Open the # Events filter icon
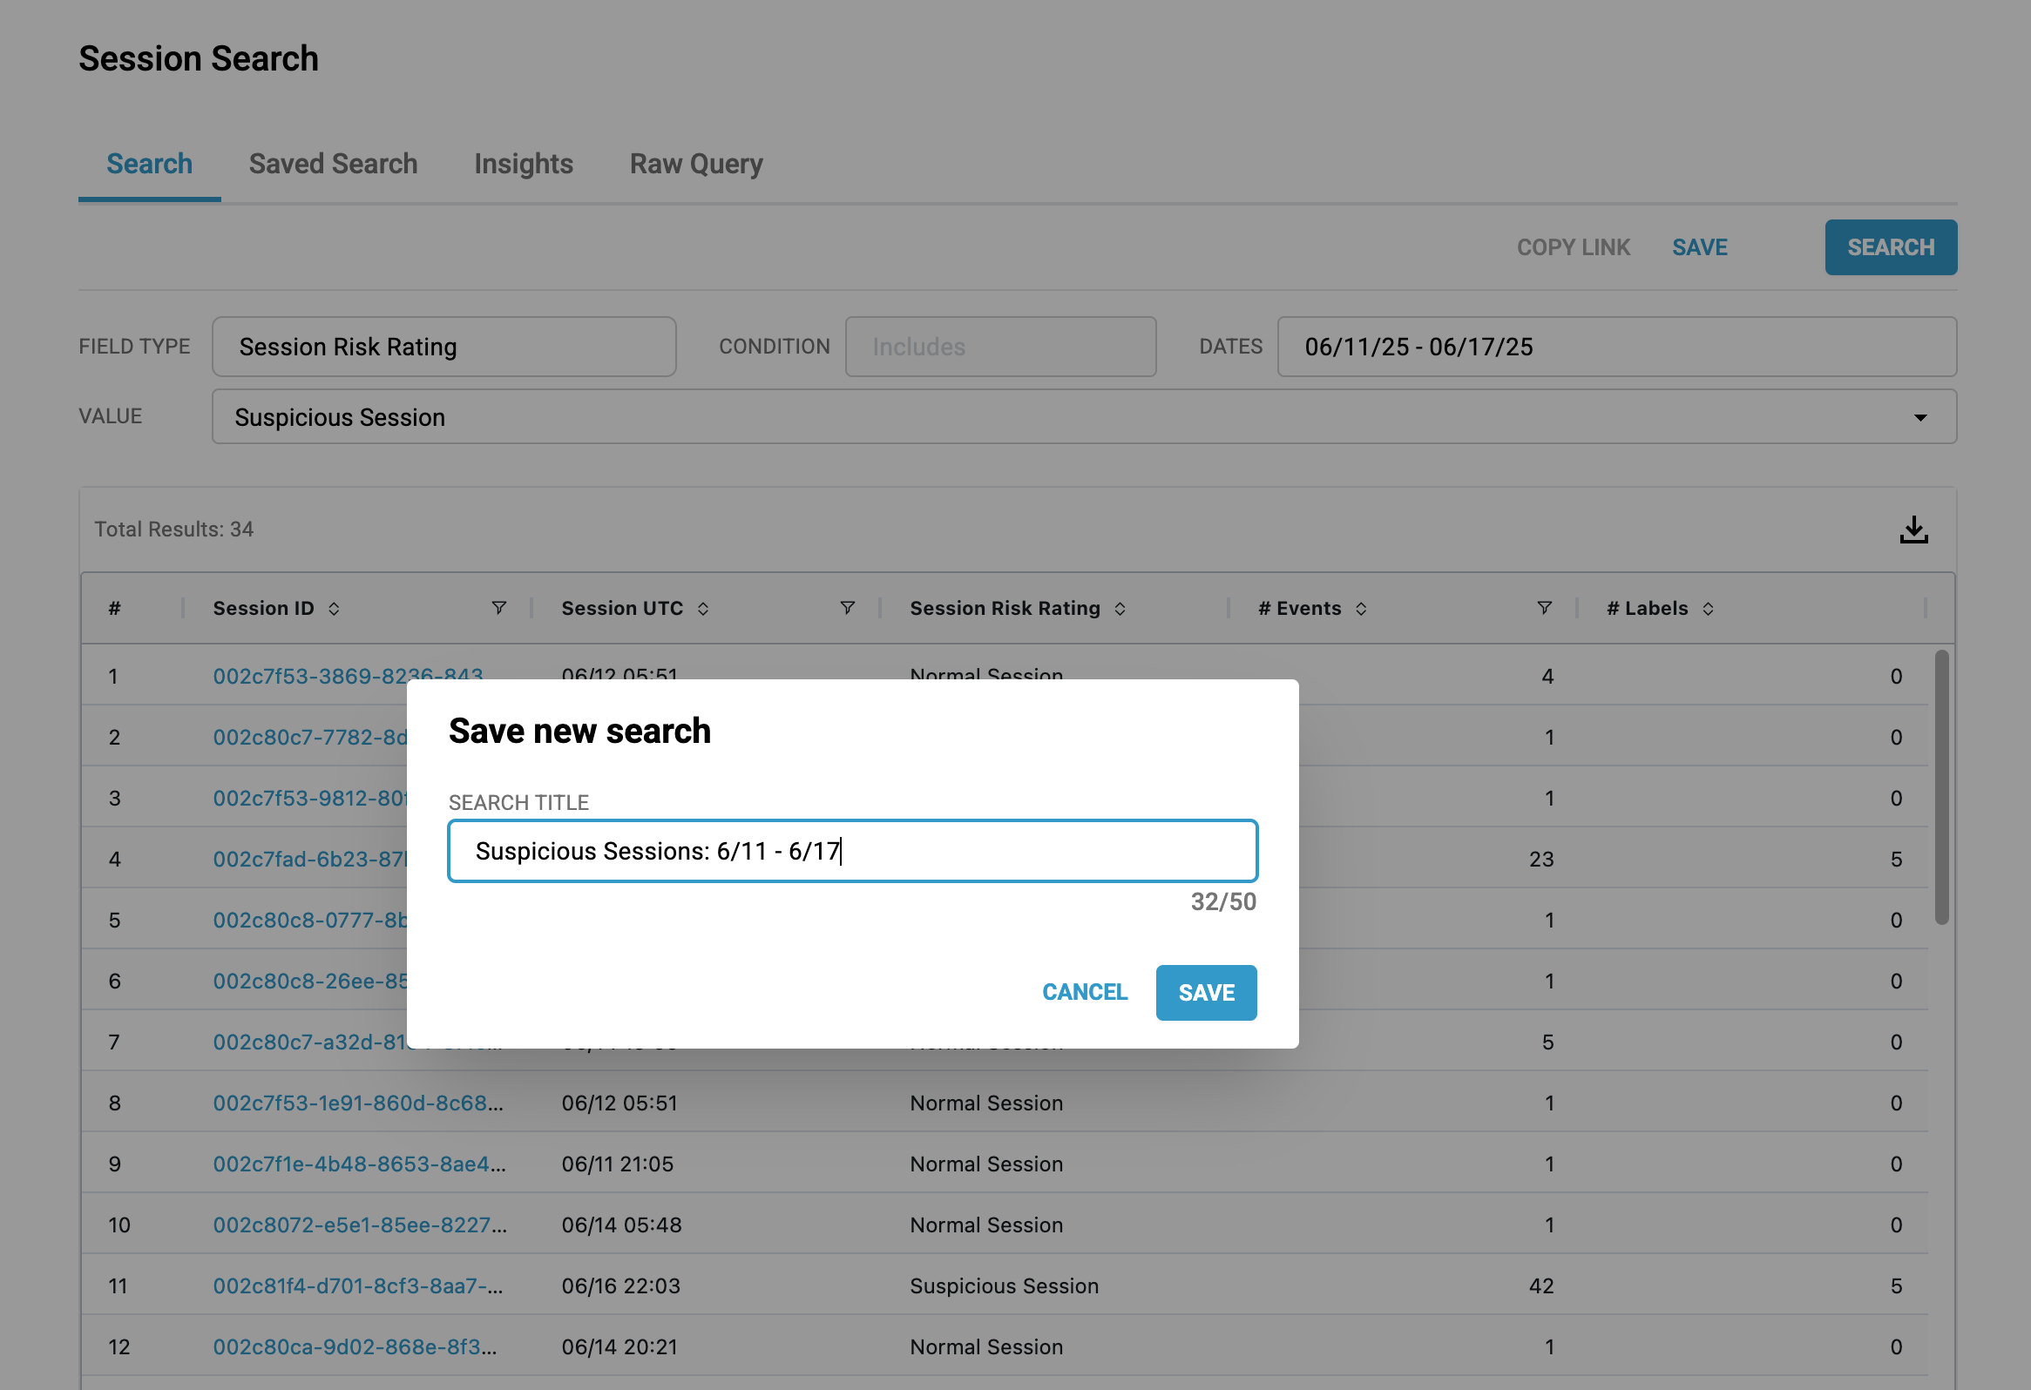This screenshot has width=2031, height=1390. (1544, 608)
